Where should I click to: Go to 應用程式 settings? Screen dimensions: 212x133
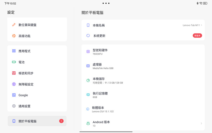coord(37,51)
